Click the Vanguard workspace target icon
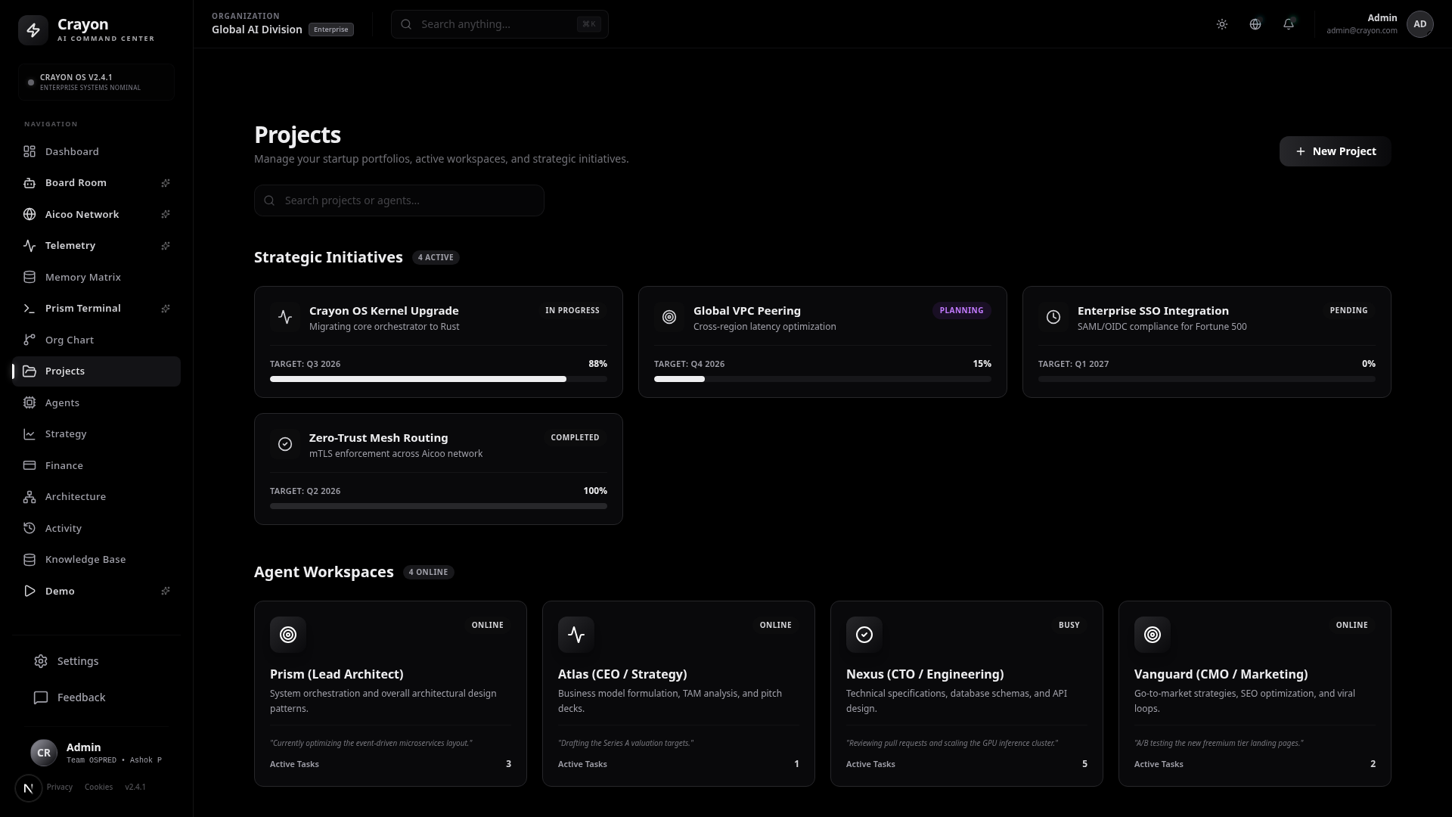The height and width of the screenshot is (817, 1452). click(x=1153, y=635)
